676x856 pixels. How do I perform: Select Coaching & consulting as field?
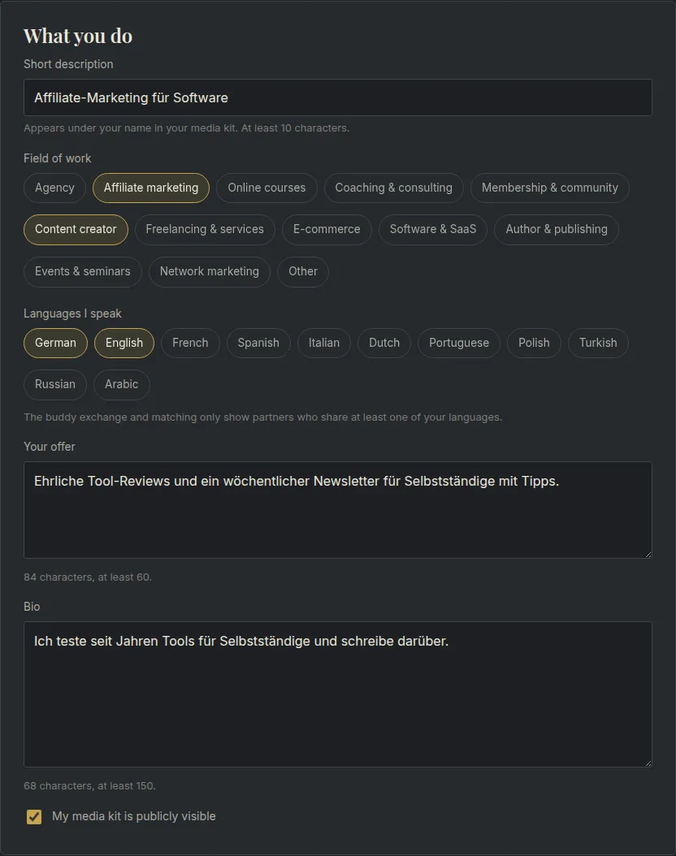394,188
